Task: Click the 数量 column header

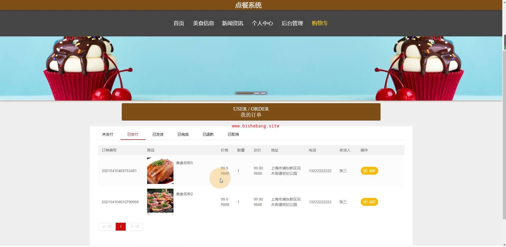Action: 241,150
